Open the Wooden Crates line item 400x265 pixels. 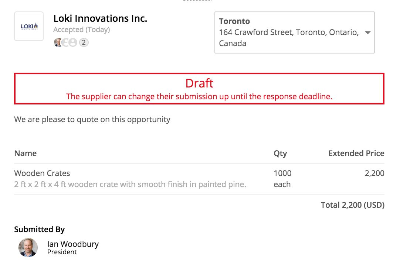pyautogui.click(x=42, y=173)
